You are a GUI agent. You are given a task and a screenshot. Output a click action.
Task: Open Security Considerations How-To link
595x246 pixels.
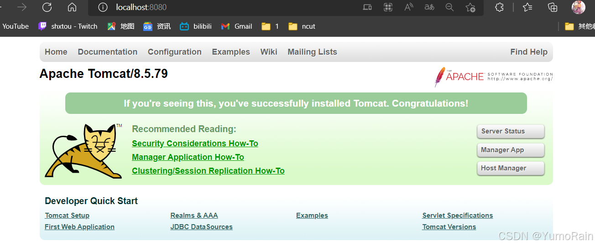click(x=195, y=143)
